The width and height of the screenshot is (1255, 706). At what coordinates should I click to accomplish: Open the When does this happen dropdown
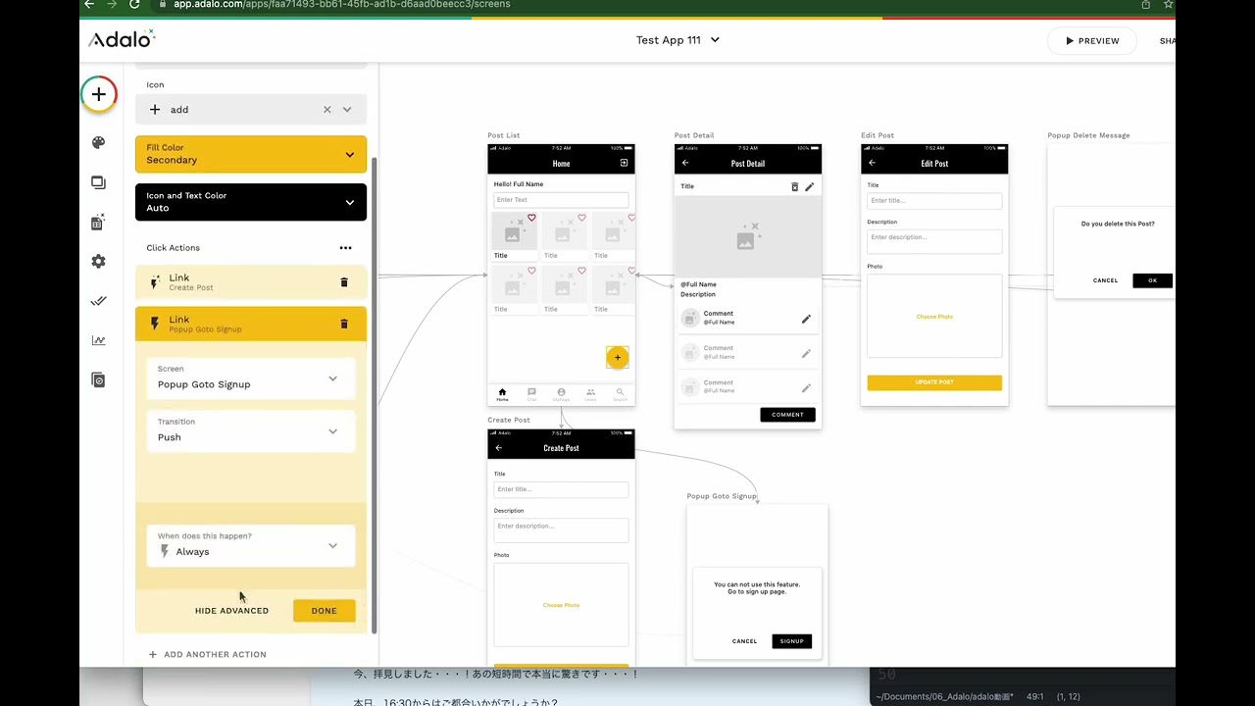(251, 545)
